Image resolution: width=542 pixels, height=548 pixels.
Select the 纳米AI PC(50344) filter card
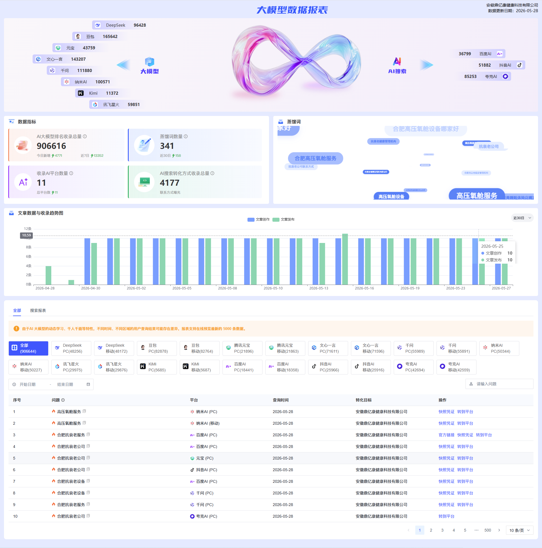click(499, 348)
